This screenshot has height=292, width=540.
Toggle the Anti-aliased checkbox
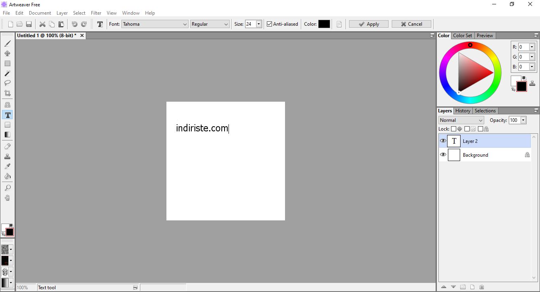pos(270,24)
